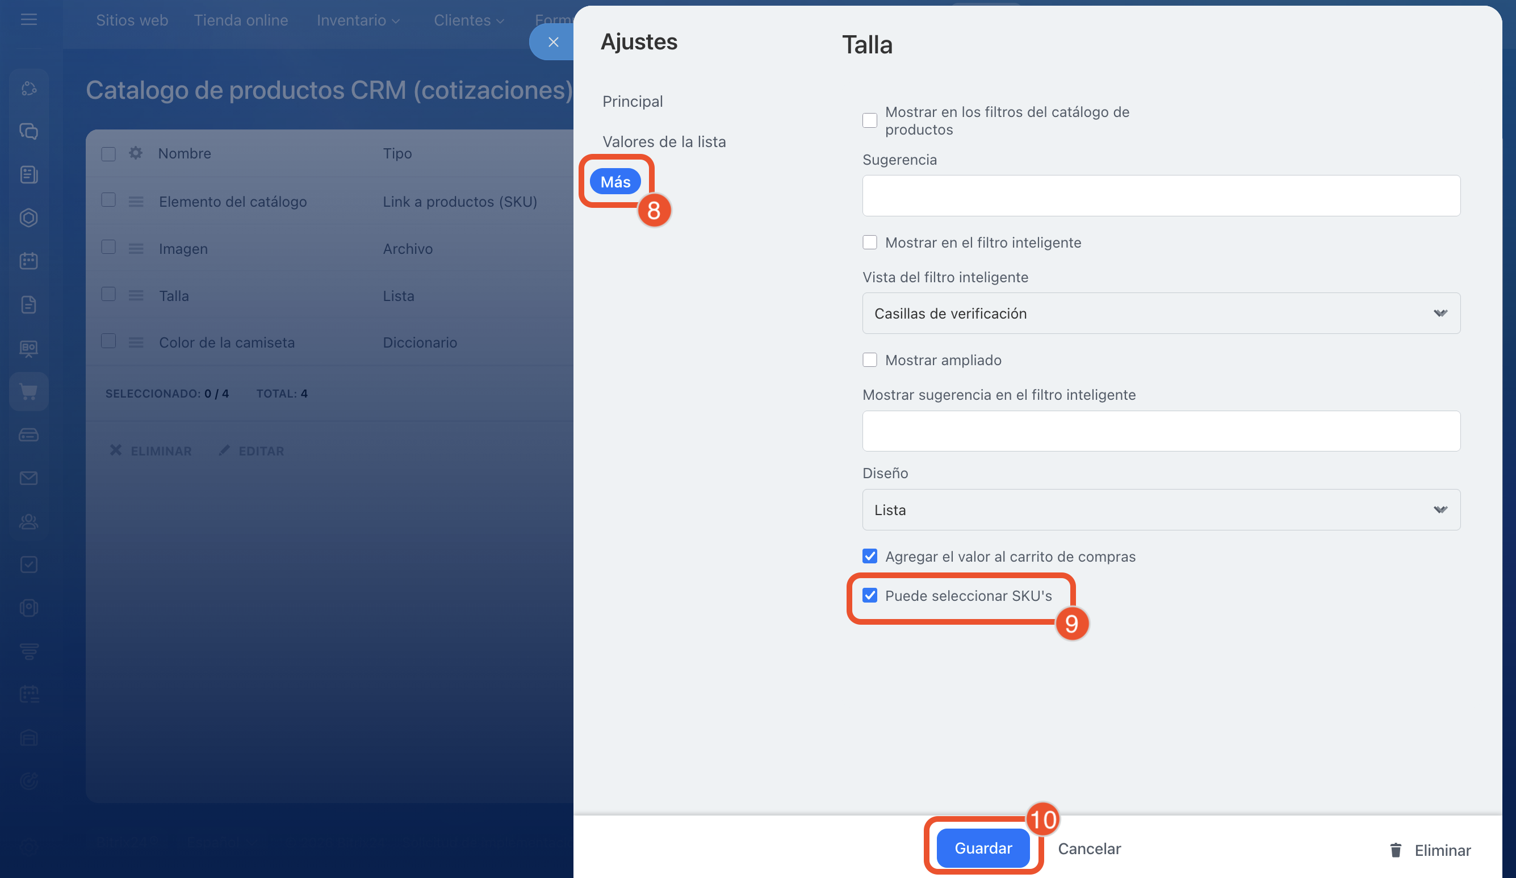
Task: Open the tasks checkmark sidebar icon
Action: [x=28, y=564]
